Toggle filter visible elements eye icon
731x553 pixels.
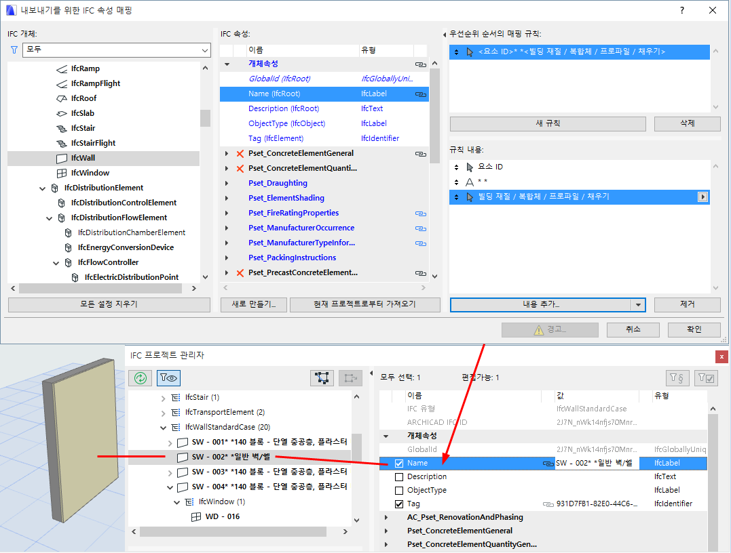pyautogui.click(x=168, y=378)
